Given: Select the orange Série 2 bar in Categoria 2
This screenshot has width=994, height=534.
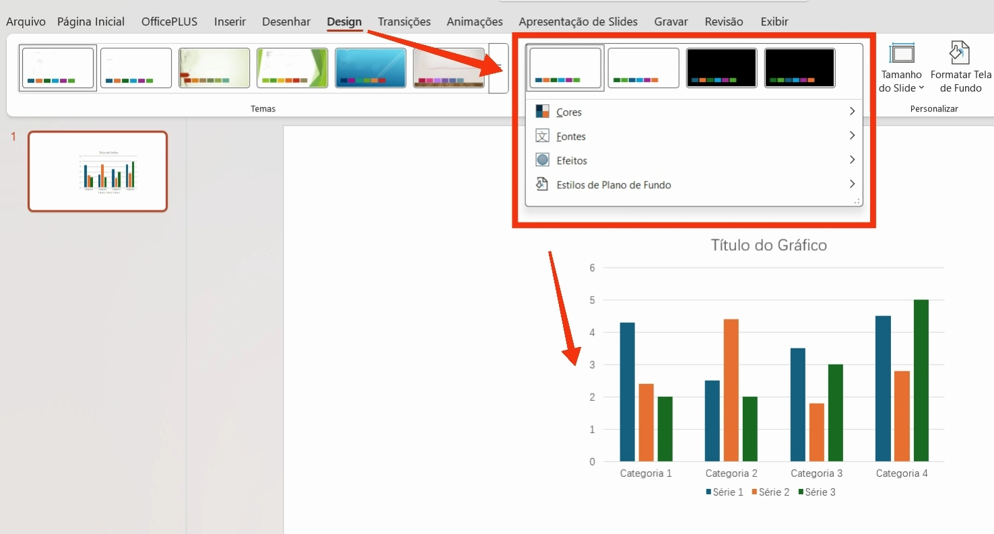Looking at the screenshot, I should [731, 390].
